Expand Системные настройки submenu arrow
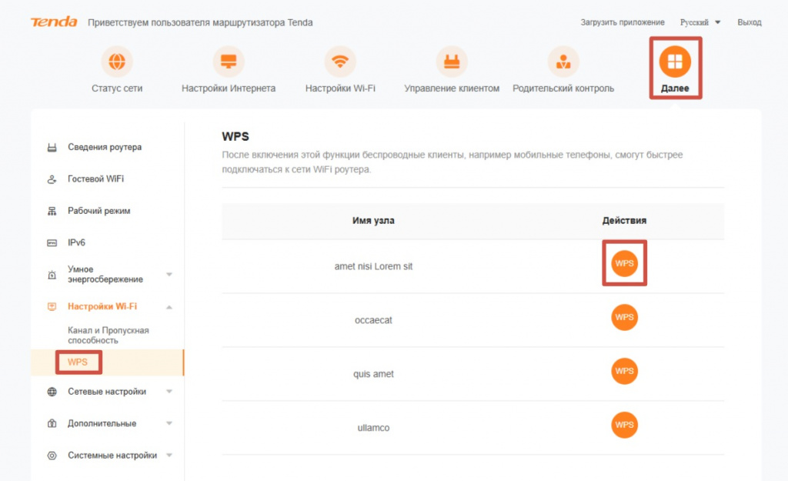Viewport: 788px width, 481px height. pos(169,456)
